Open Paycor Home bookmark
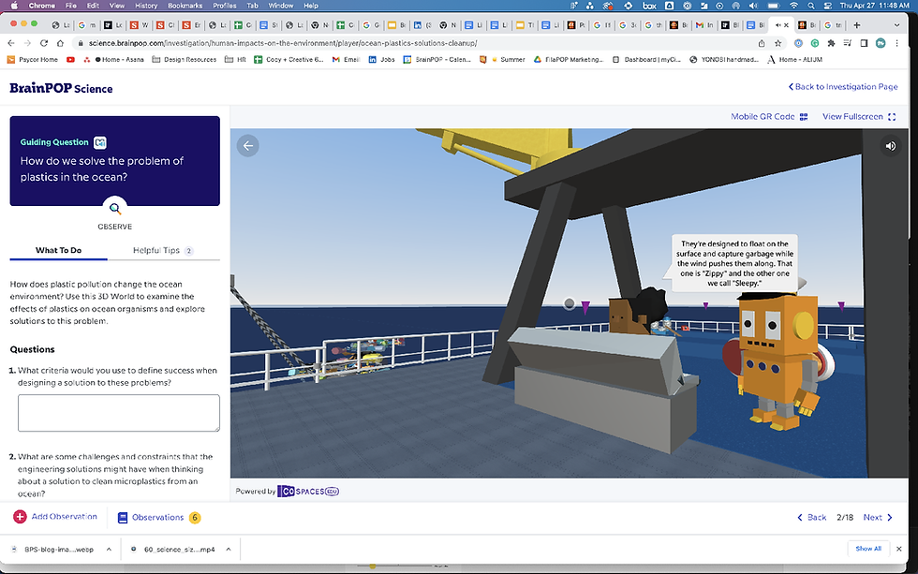Image resolution: width=918 pixels, height=574 pixels. click(x=32, y=60)
